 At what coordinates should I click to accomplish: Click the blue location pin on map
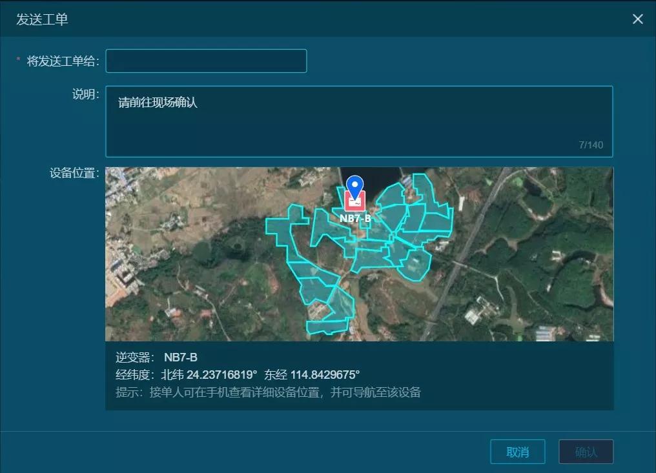coord(354,185)
